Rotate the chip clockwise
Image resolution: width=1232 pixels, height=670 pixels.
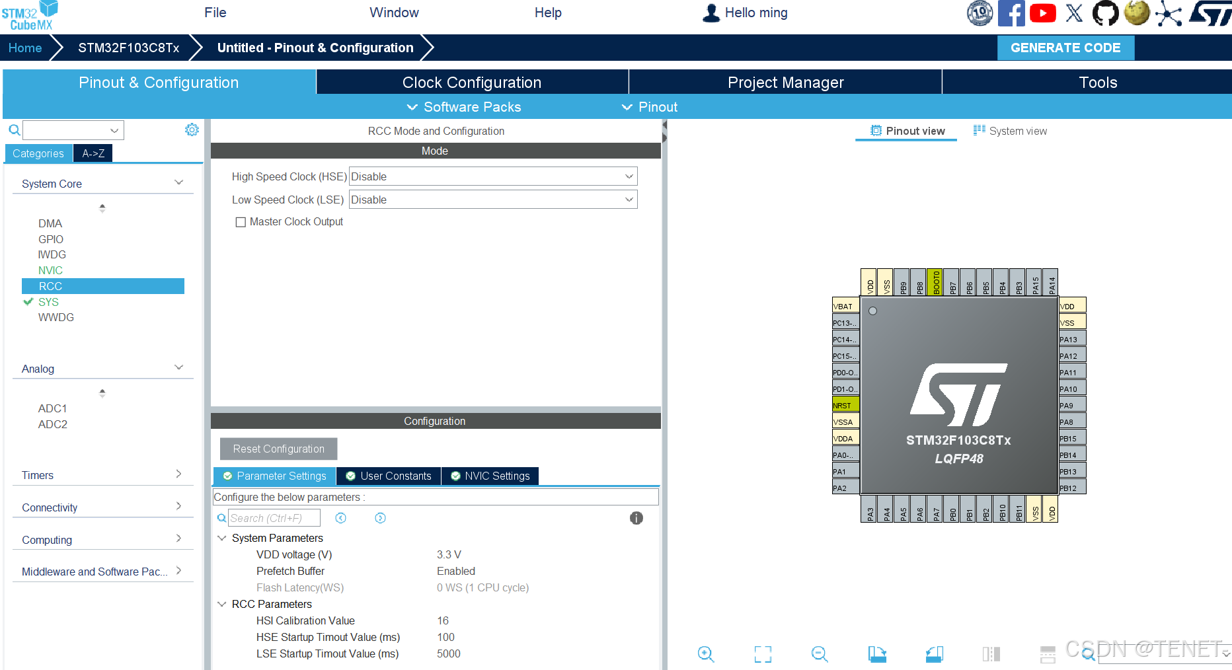[x=877, y=654]
